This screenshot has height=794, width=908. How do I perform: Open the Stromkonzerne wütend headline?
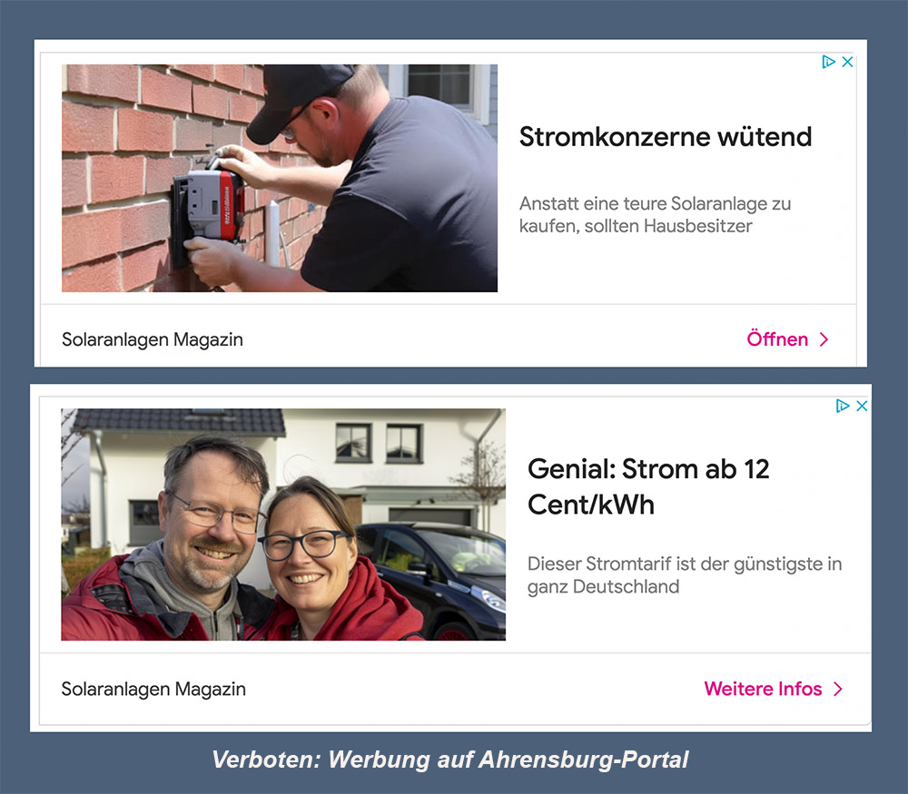(x=666, y=137)
